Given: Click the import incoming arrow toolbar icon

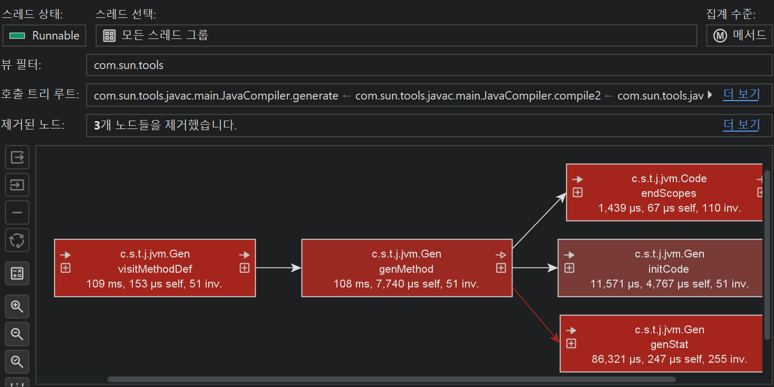Looking at the screenshot, I should (x=17, y=185).
